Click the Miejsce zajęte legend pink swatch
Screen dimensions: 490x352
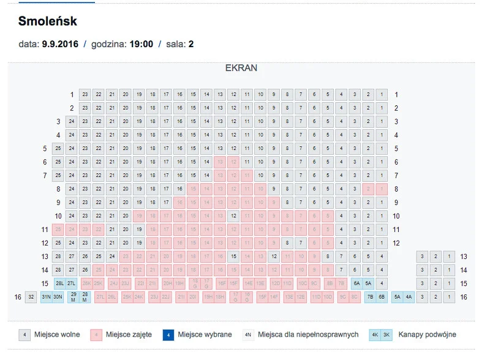click(x=96, y=335)
